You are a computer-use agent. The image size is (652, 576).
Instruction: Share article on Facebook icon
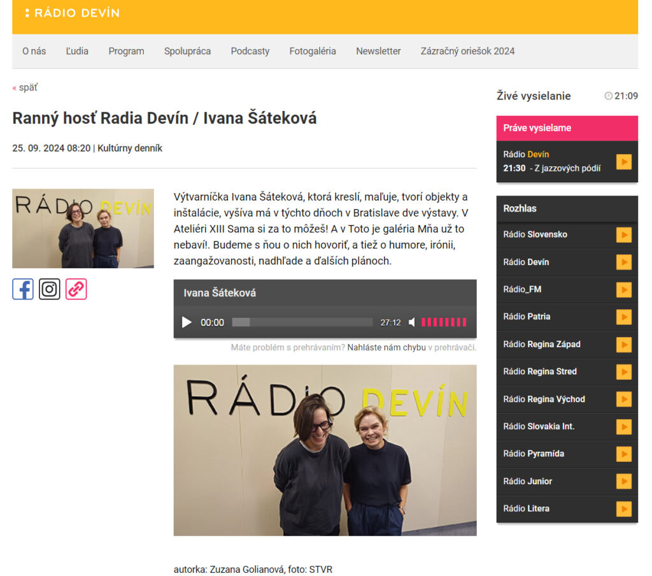[x=23, y=289]
